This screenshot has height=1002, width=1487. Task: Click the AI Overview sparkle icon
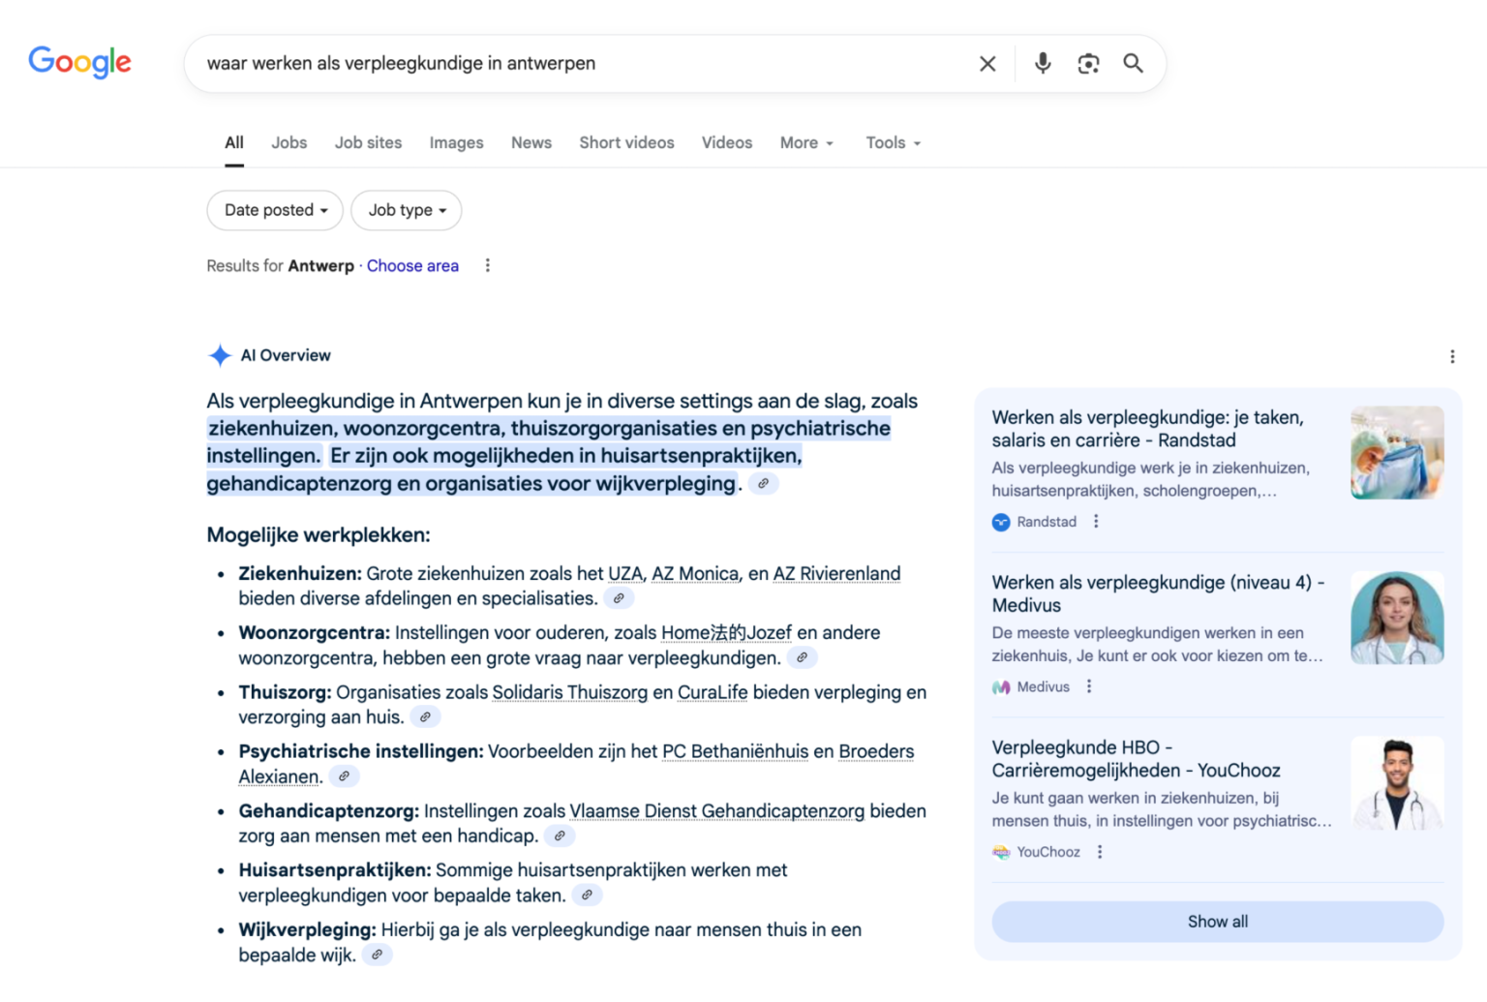click(220, 355)
